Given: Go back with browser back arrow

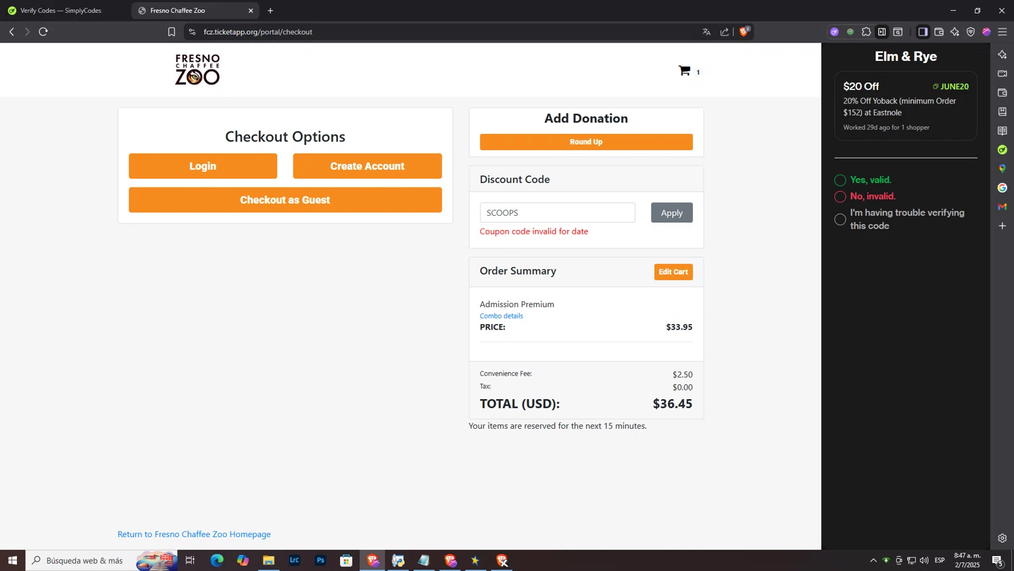Looking at the screenshot, I should click(x=11, y=32).
